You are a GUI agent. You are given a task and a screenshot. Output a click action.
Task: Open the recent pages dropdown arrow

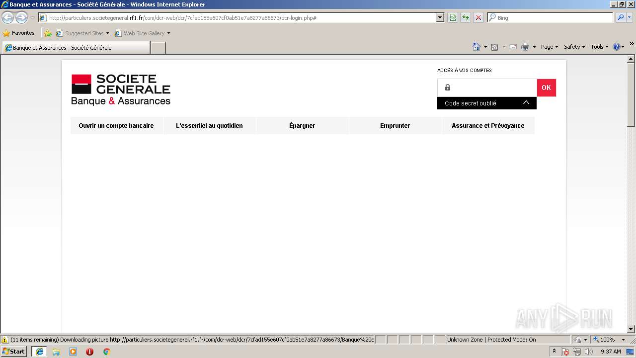coord(32,18)
